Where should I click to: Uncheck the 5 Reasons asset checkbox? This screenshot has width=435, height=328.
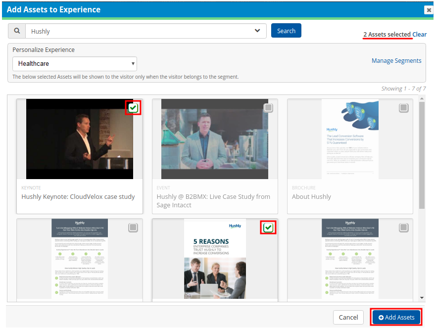point(268,228)
